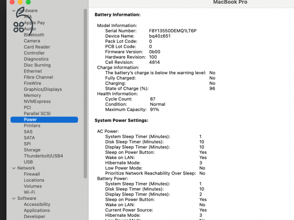294x220 pixels.
Task: Click device name bq40z651
Action: click(160, 36)
